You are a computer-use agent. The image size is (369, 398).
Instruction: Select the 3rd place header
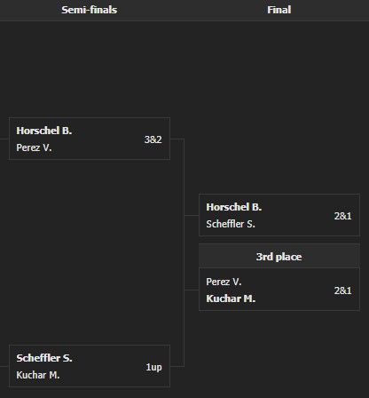(279, 257)
